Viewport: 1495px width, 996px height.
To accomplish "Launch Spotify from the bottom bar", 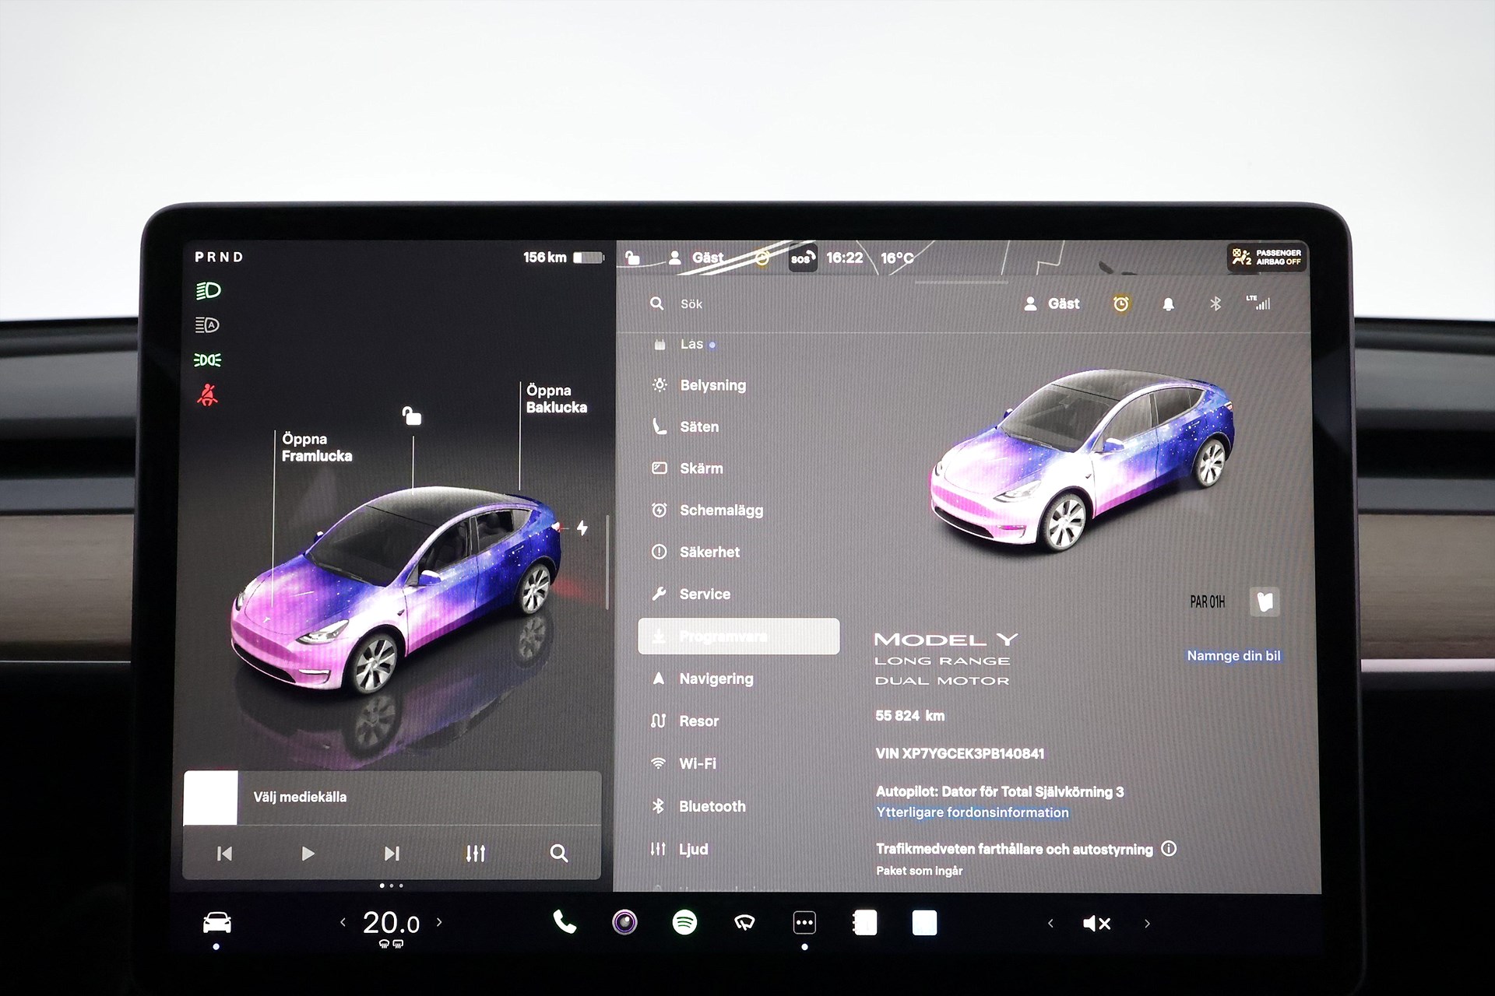I will click(684, 923).
